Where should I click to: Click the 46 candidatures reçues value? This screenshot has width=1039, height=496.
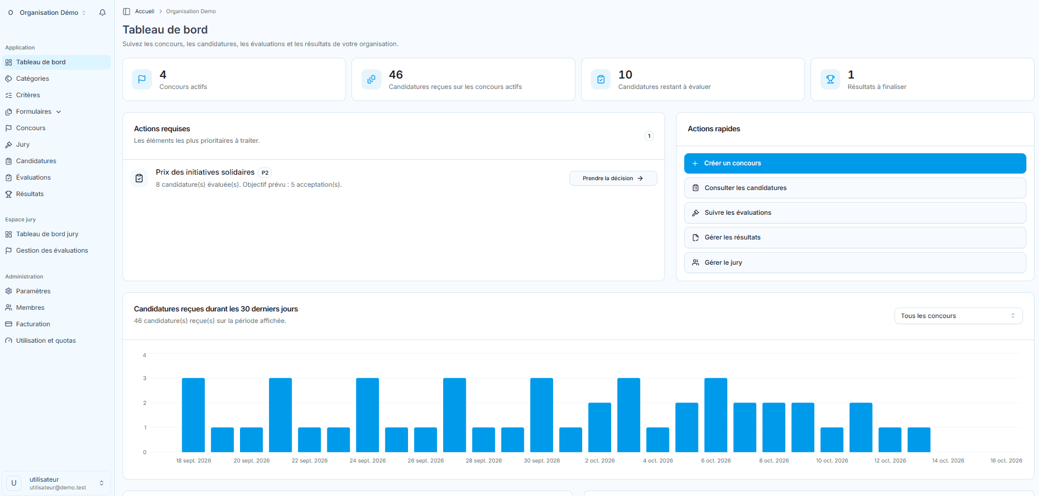[395, 75]
